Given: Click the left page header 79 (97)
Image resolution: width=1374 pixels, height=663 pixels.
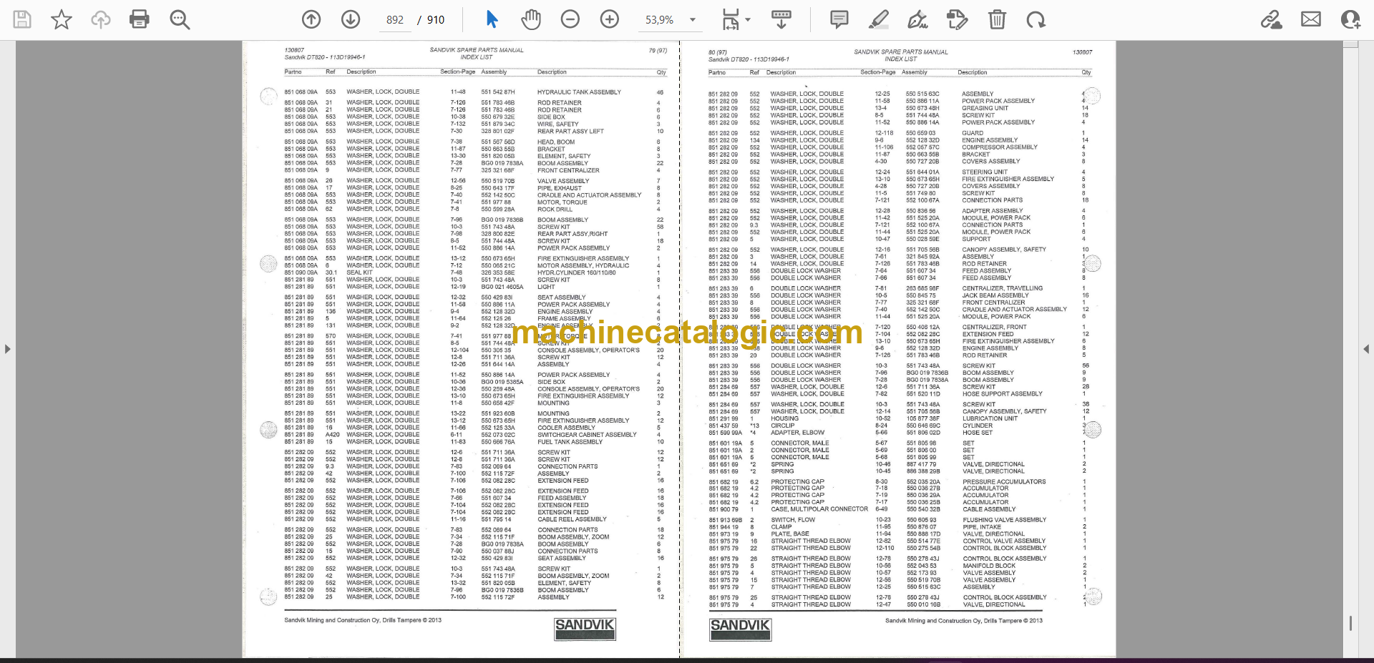Looking at the screenshot, I should [658, 51].
